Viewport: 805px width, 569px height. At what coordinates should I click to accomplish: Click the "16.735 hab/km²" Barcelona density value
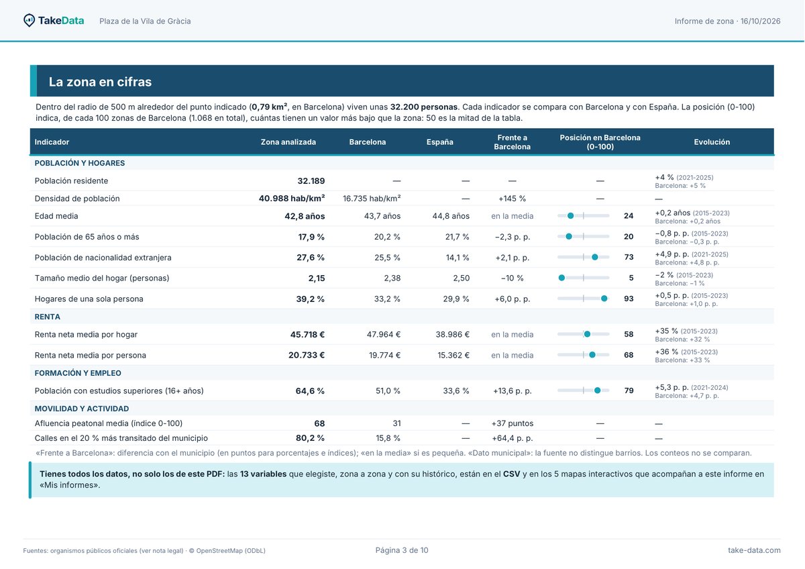pyautogui.click(x=372, y=199)
